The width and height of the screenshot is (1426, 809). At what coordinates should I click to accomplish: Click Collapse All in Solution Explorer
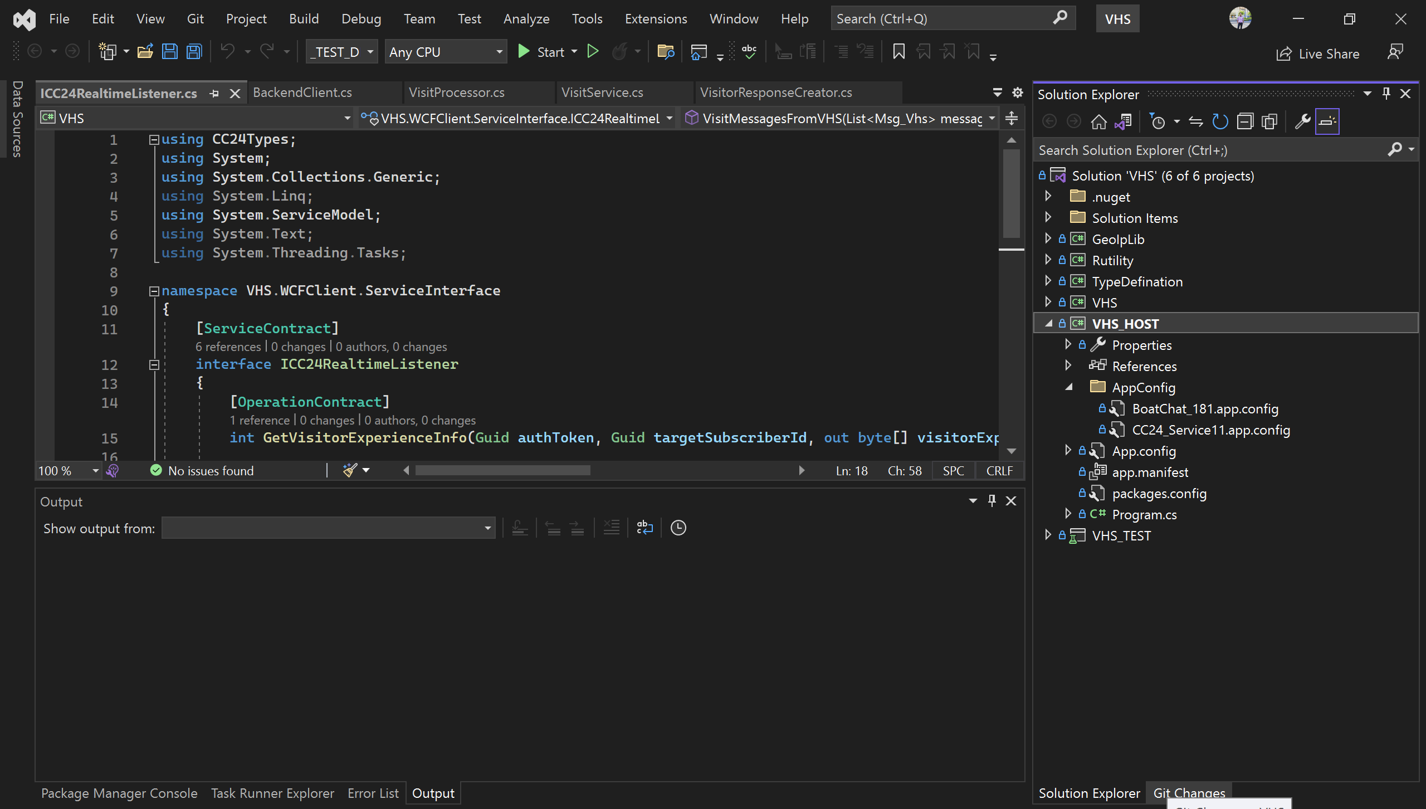coord(1245,121)
